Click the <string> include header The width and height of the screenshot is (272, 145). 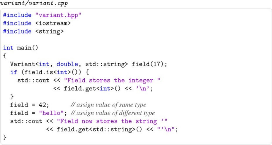(49, 32)
